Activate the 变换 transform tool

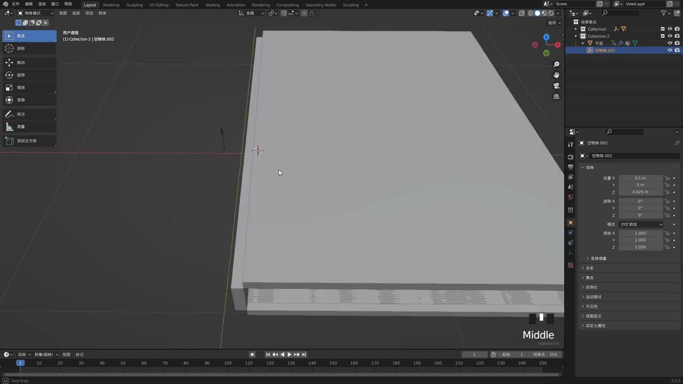point(29,100)
